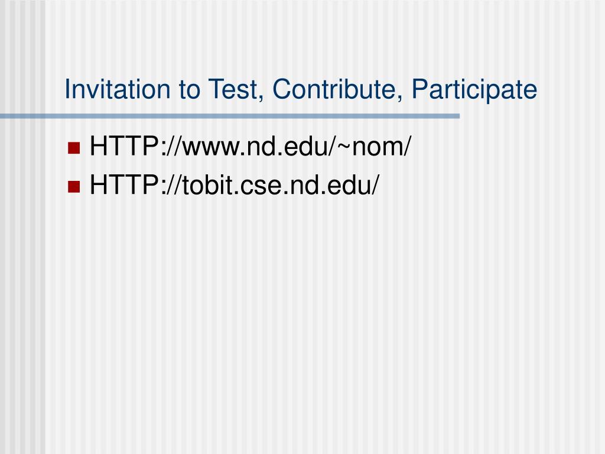
Task: Click the gray striped left margin
Action: pos(22,270)
